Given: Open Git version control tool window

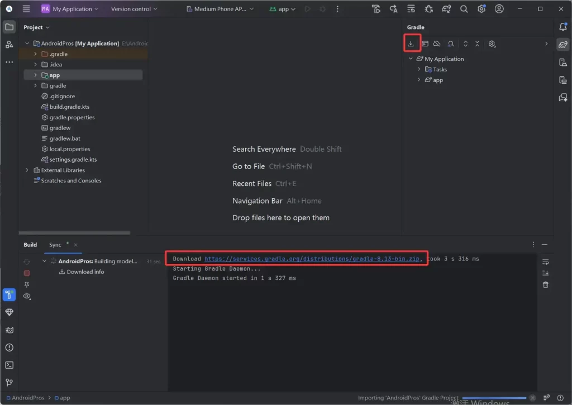Looking at the screenshot, I should 9,383.
